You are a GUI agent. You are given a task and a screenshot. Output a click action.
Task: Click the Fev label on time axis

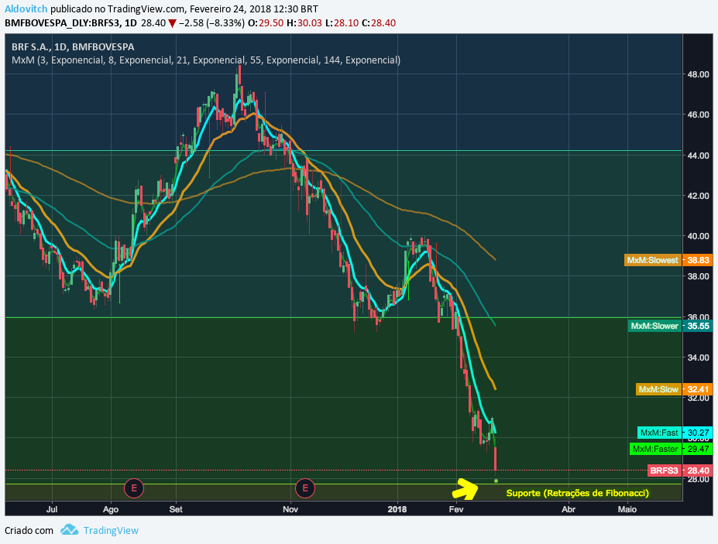pyautogui.click(x=456, y=508)
